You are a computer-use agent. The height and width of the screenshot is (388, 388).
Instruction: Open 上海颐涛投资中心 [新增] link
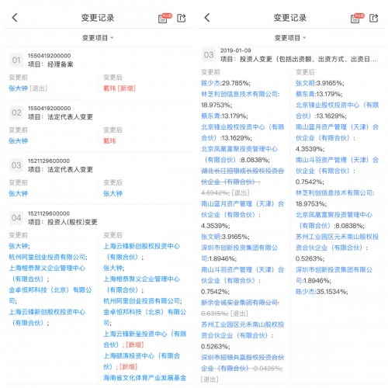[x=142, y=362]
